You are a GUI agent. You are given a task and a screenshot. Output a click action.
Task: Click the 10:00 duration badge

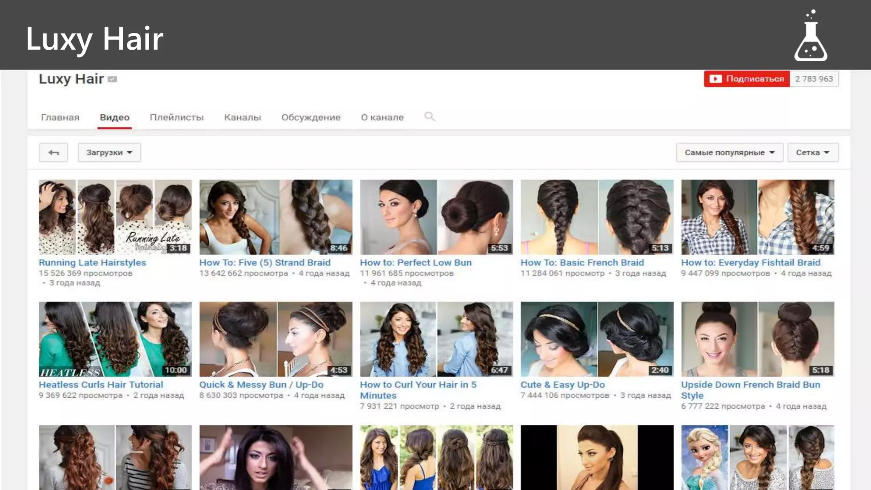pyautogui.click(x=176, y=370)
